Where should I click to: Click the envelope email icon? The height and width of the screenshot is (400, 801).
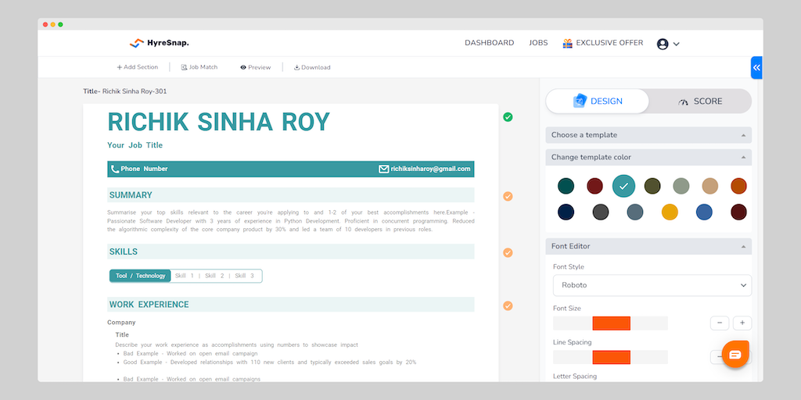coord(383,169)
